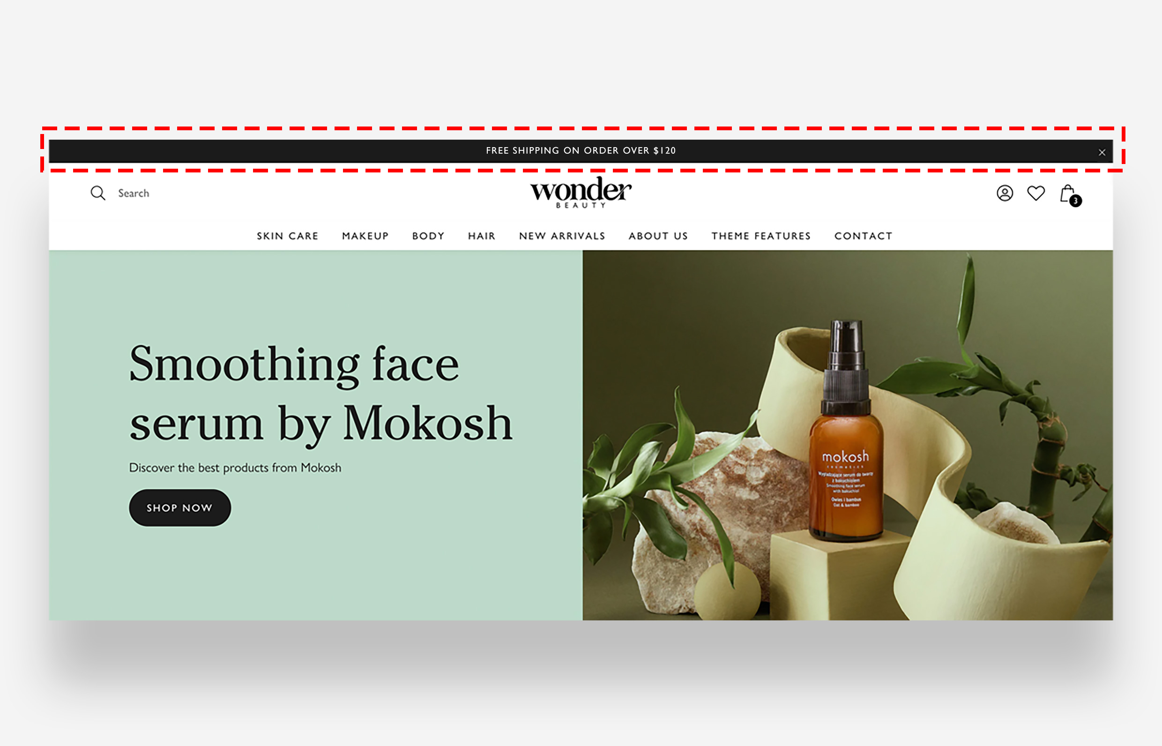
Task: Open the user account icon
Action: (x=1005, y=193)
